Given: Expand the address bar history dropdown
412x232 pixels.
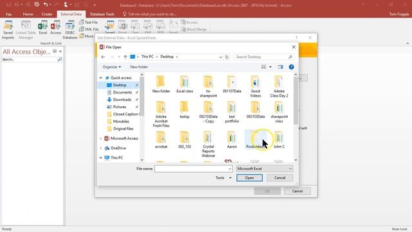Looking at the screenshot, I should point(221,57).
